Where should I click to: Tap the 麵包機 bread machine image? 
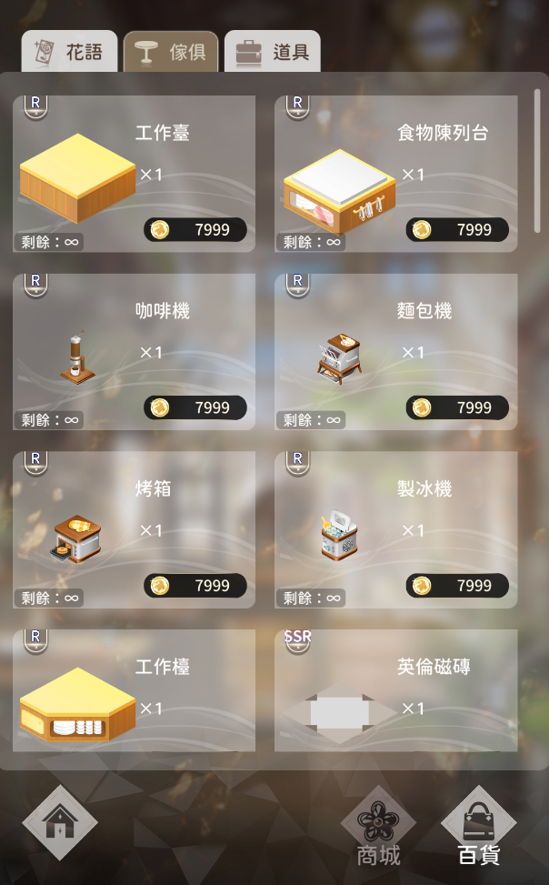339,358
